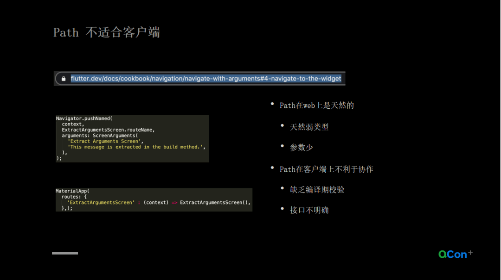Click the padlock icon in the address bar
501x280 pixels.
click(x=64, y=79)
